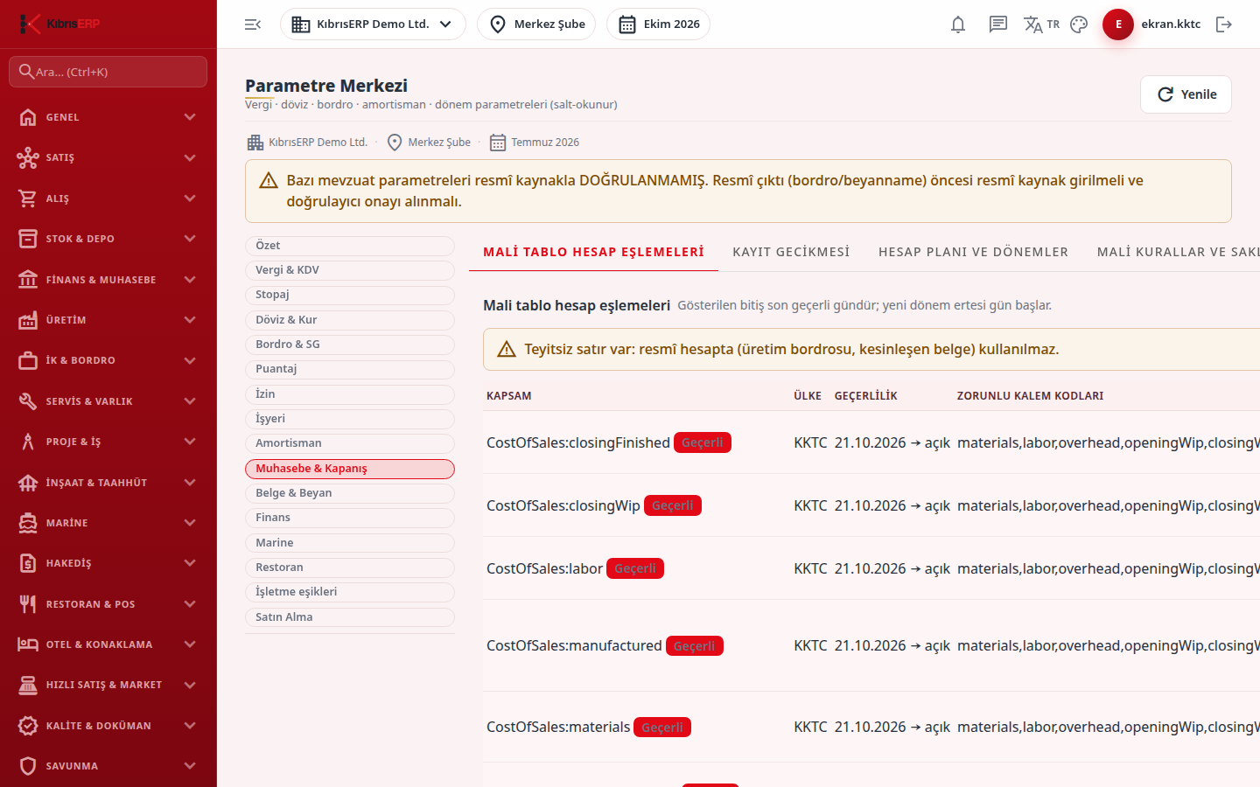Select the Satın Alma category
Viewport: 1260px width, 787px height.
pos(350,617)
